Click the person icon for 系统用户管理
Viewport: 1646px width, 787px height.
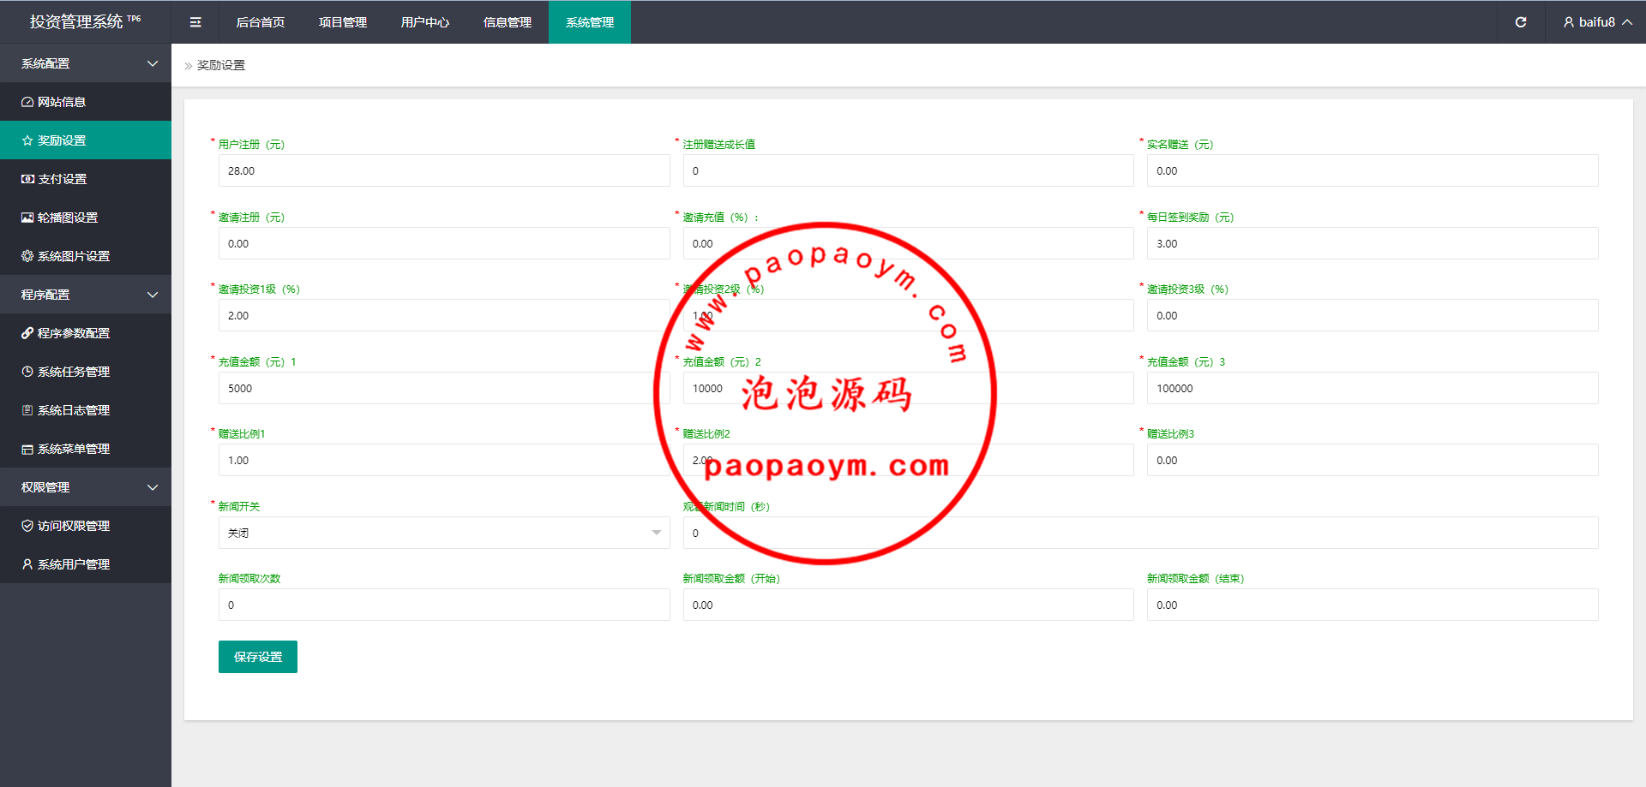[x=27, y=564]
